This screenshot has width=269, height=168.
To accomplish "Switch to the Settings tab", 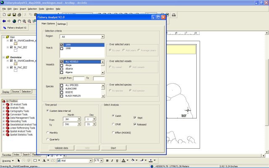I will tap(62, 24).
